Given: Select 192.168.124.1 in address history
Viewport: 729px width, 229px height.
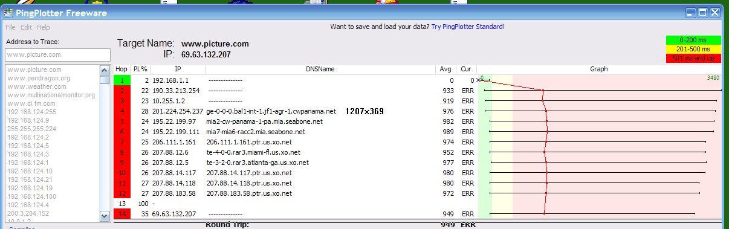Looking at the screenshot, I should (28, 163).
